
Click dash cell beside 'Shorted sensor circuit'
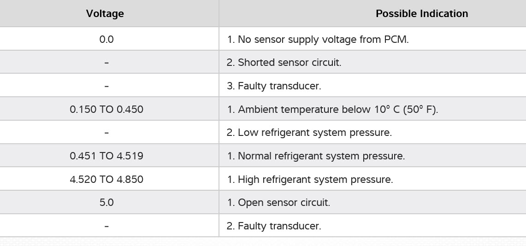click(x=106, y=63)
